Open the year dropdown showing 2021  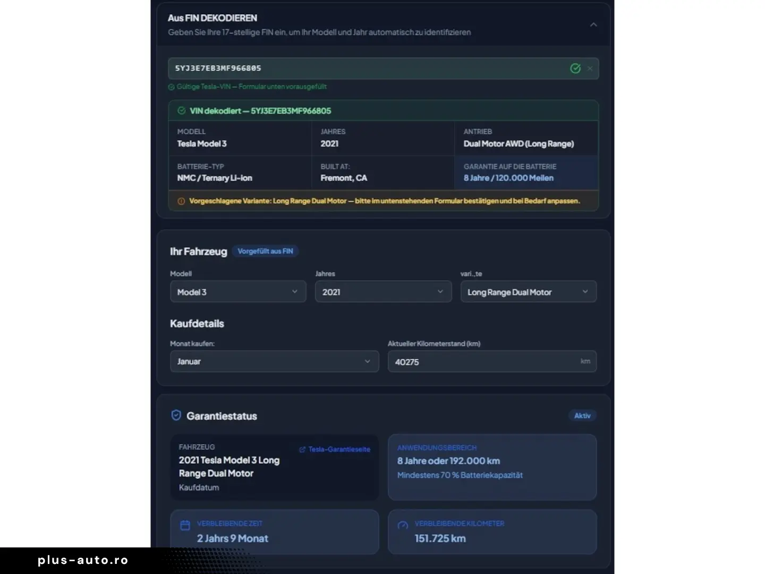tap(382, 292)
